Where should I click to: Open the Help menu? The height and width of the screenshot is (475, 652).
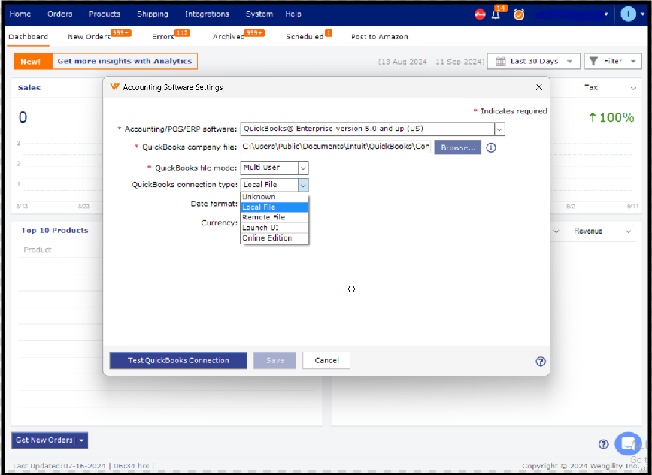293,14
